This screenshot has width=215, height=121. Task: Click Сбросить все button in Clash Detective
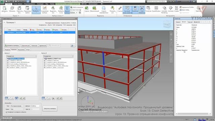[26, 46]
